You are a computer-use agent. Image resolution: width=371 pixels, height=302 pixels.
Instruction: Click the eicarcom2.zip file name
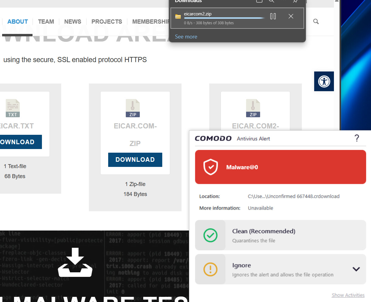tap(198, 14)
